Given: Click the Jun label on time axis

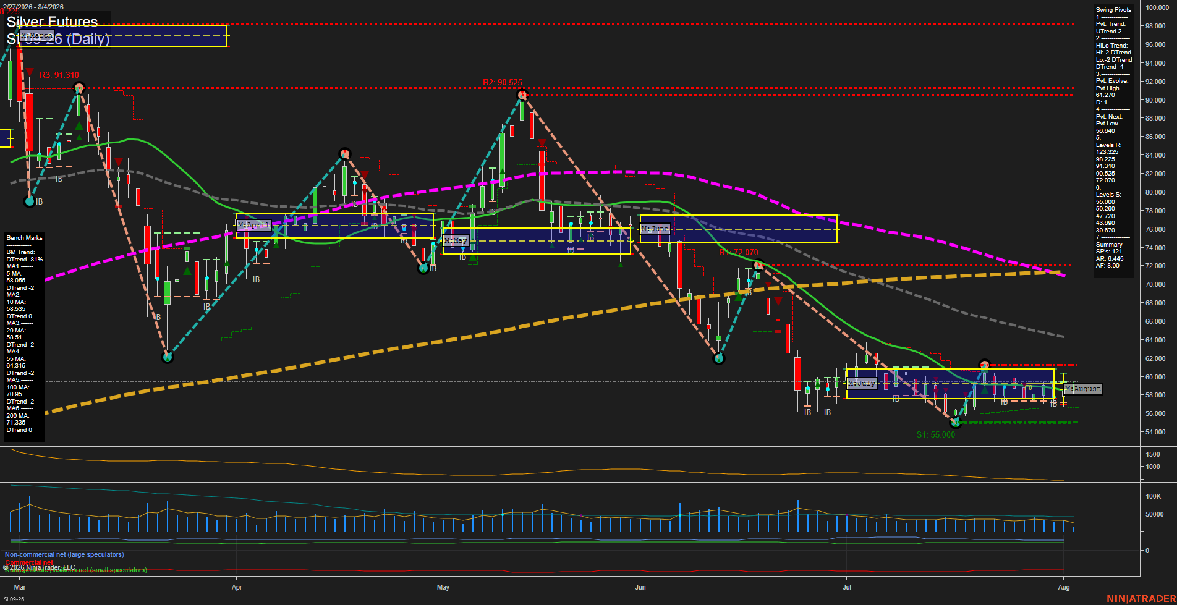Looking at the screenshot, I should [x=640, y=587].
